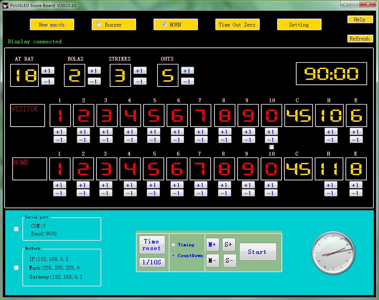Decrease HOME inning 10 score with -1

271,193
